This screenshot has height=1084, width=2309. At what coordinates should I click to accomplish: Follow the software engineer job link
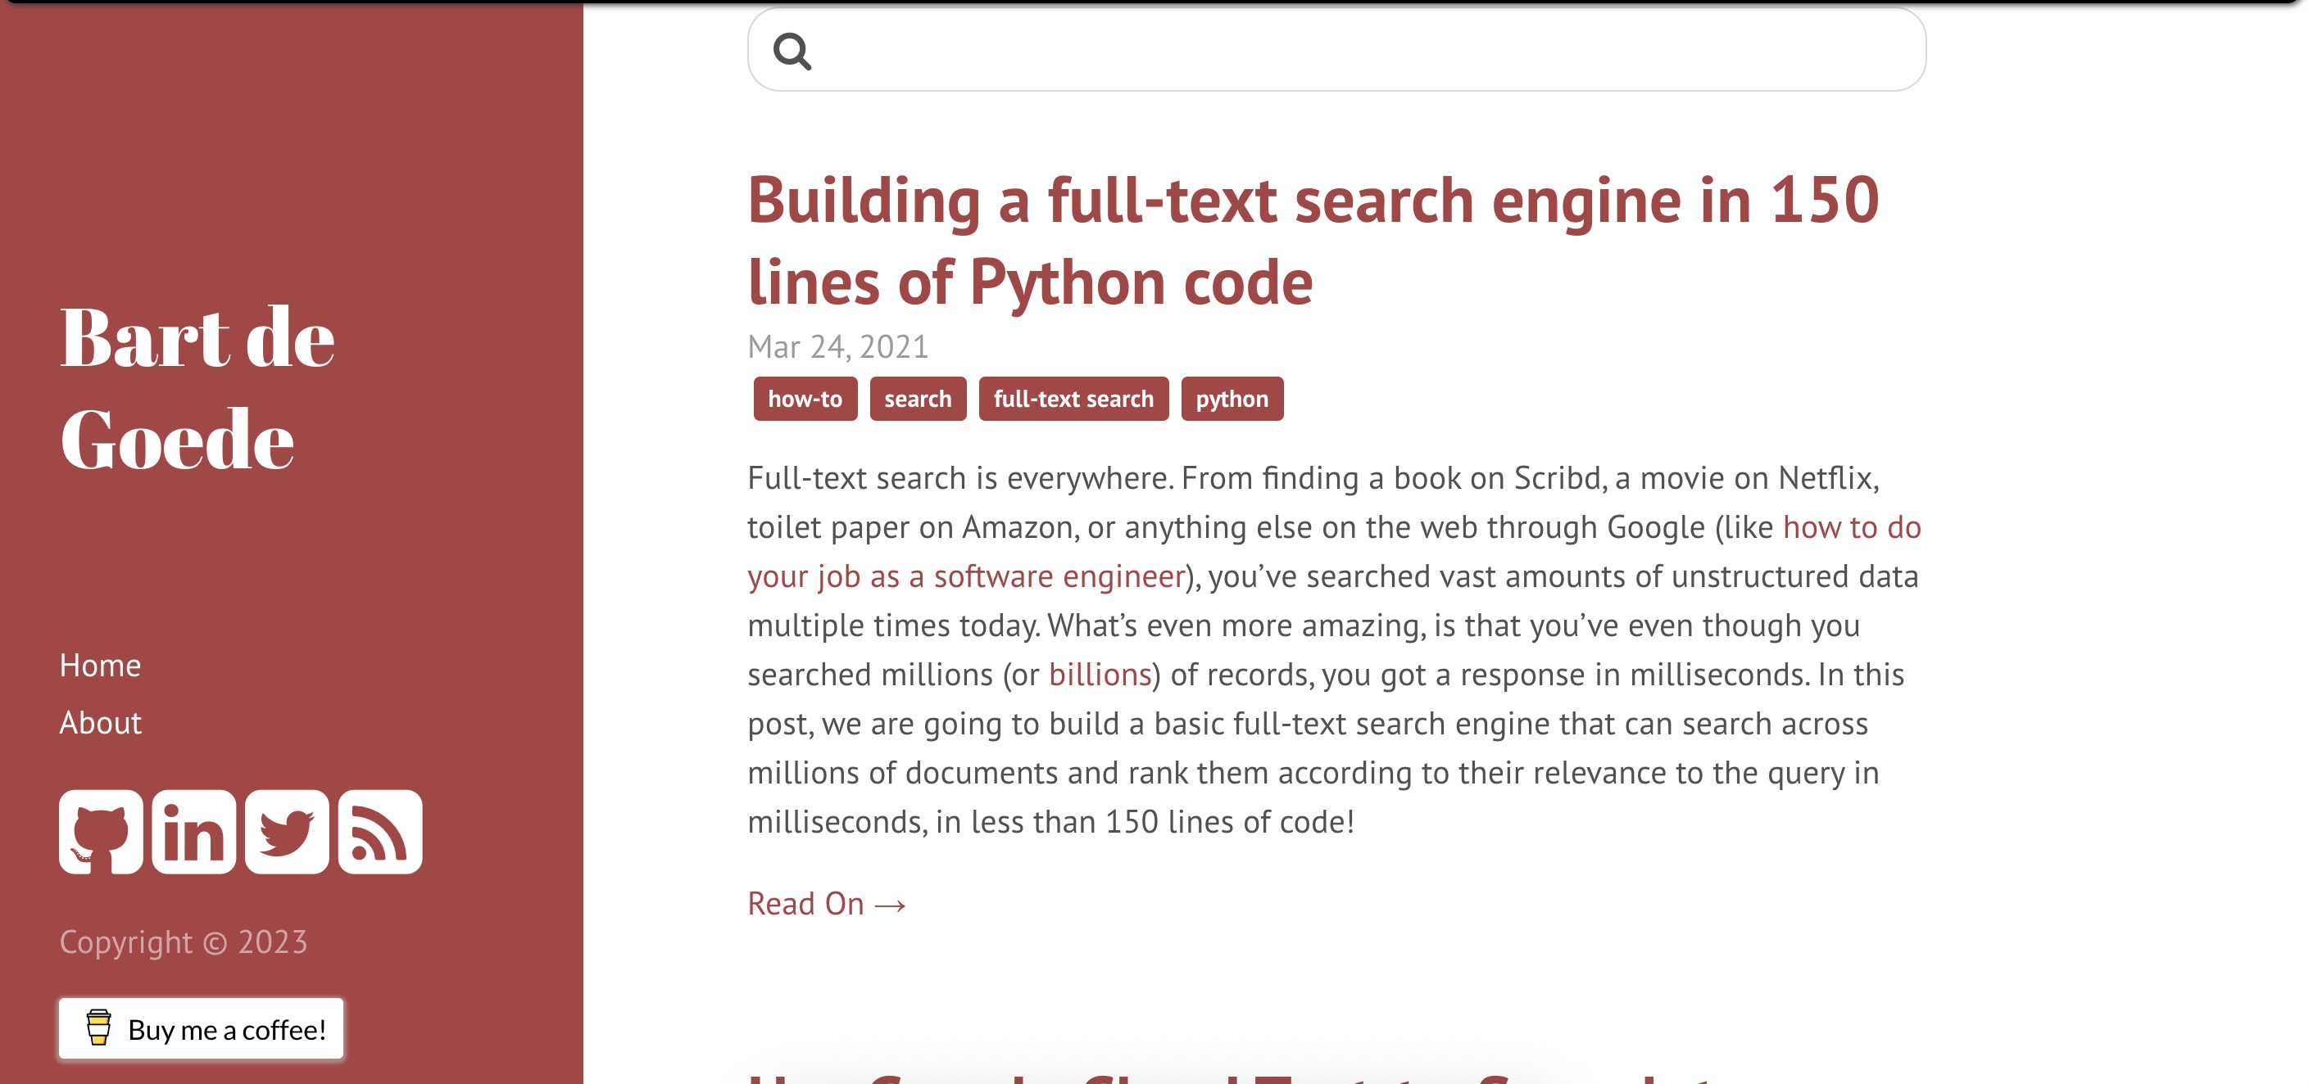click(x=966, y=577)
